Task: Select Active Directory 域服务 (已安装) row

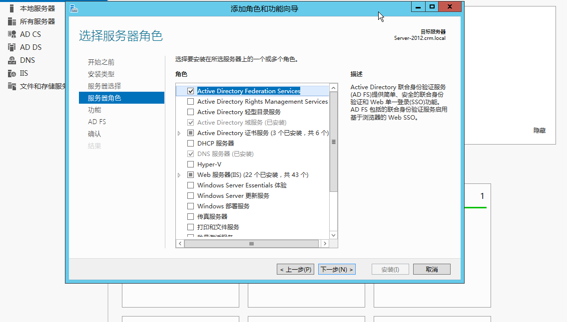Action: (x=252, y=123)
